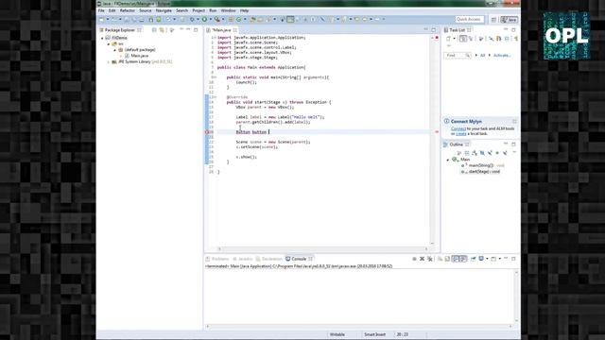The image size is (605, 340).
Task: Click the Activate link in Task List
Action: point(502,56)
